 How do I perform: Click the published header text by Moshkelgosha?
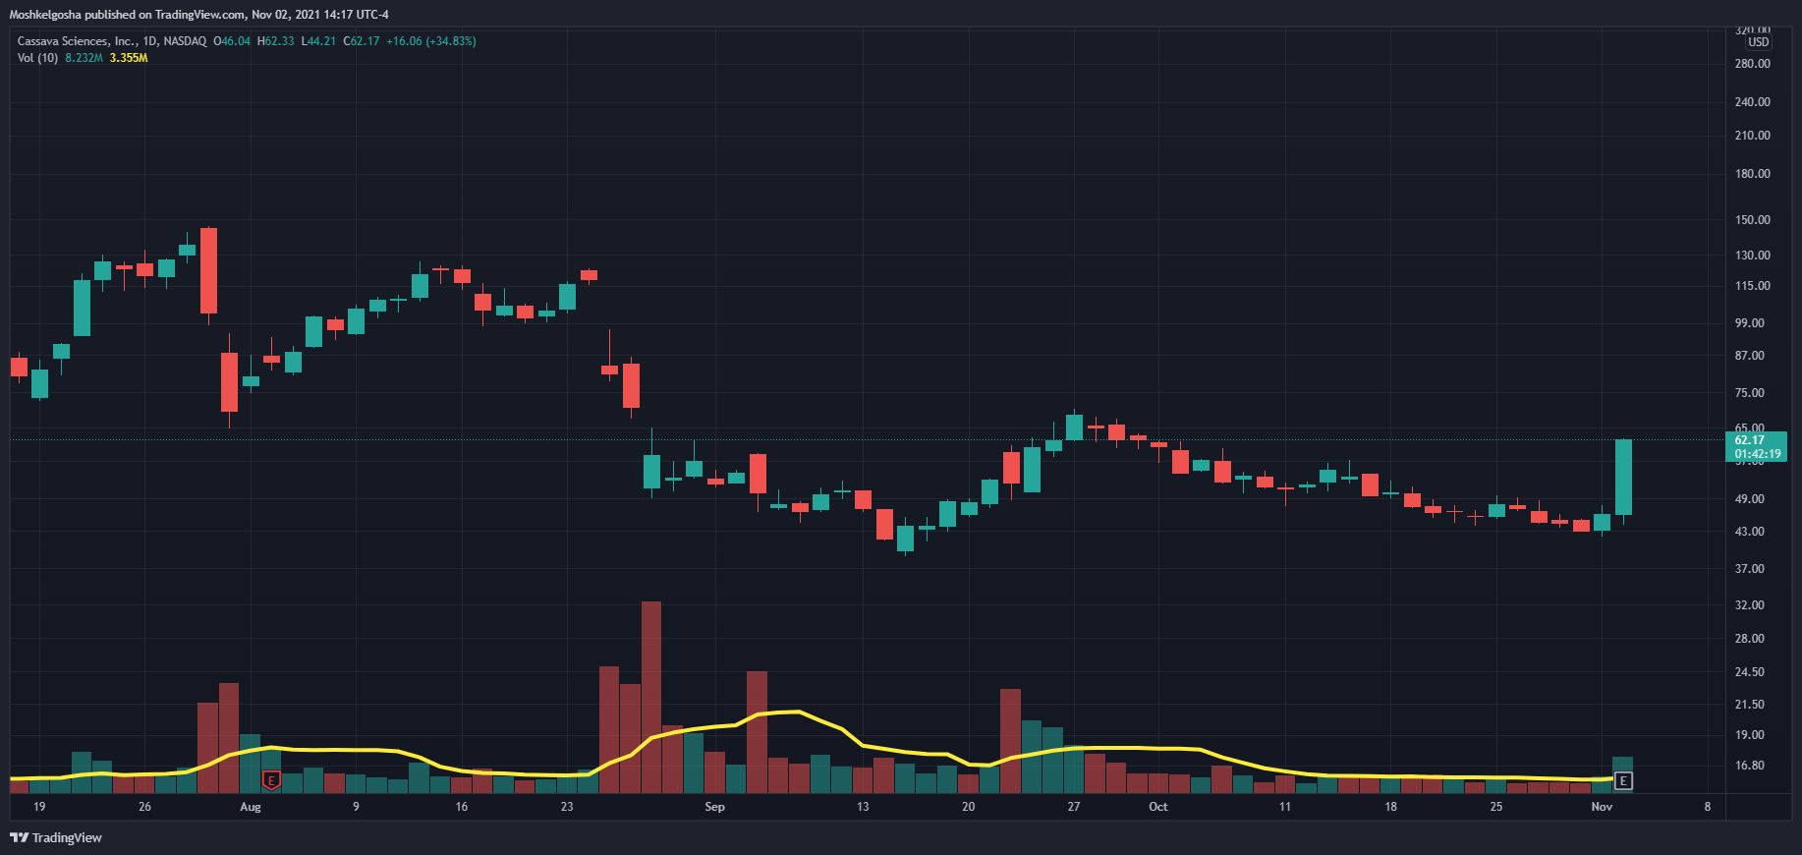tap(199, 15)
